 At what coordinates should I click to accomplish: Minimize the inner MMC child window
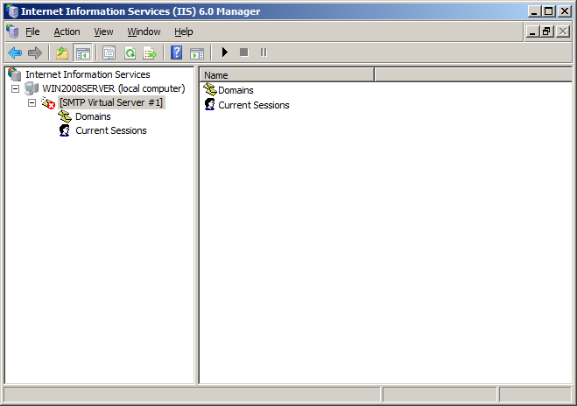click(x=531, y=31)
